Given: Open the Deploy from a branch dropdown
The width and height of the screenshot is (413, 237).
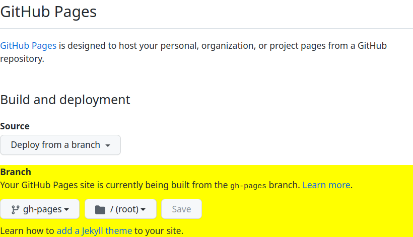Looking at the screenshot, I should 60,145.
